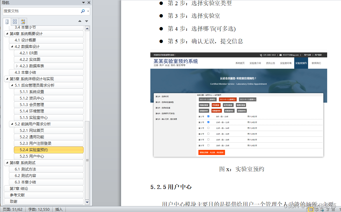The height and width of the screenshot is (212, 341).
Task: Toggle overtype mode via 插入 status indicator
Action: 59,209
